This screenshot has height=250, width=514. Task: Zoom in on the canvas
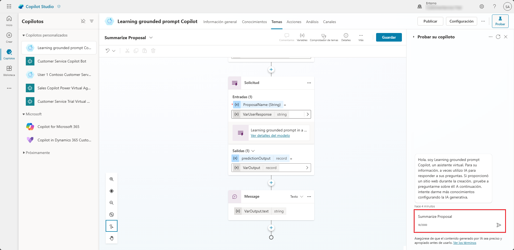point(112,179)
